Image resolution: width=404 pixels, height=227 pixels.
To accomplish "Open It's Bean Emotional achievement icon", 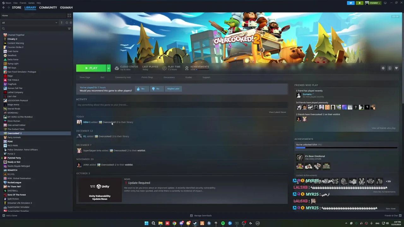I will pyautogui.click(x=300, y=157).
